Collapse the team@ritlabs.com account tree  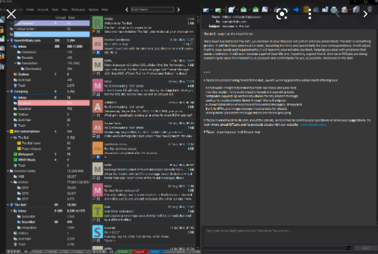[x=8, y=40]
